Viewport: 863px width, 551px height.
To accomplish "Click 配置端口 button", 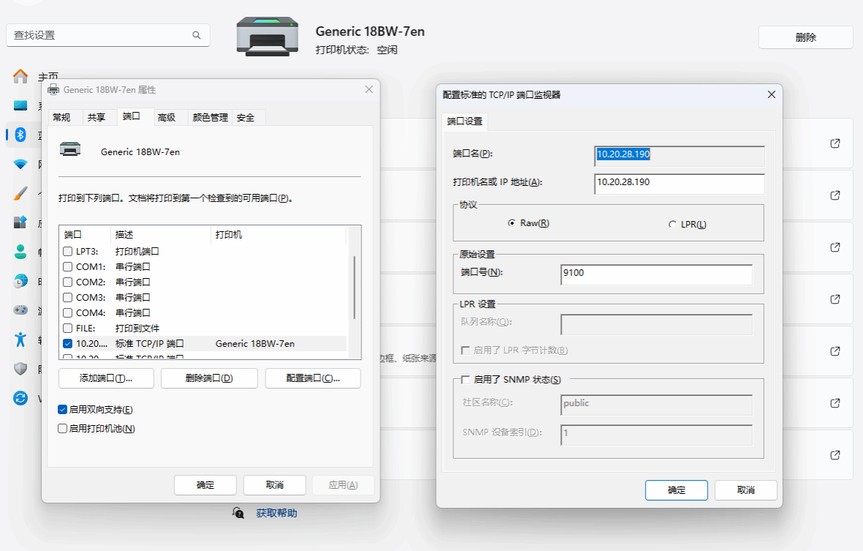I will click(313, 378).
